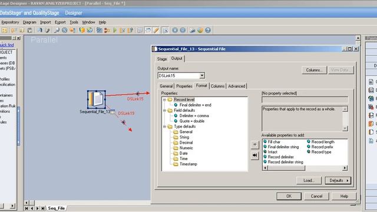This screenshot has width=377, height=212.
Task: Click Cancel in Sequential File dialog
Action: pos(316,196)
